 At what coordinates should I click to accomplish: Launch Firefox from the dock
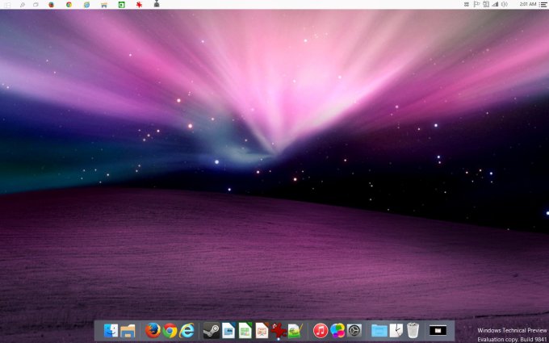[x=153, y=330]
